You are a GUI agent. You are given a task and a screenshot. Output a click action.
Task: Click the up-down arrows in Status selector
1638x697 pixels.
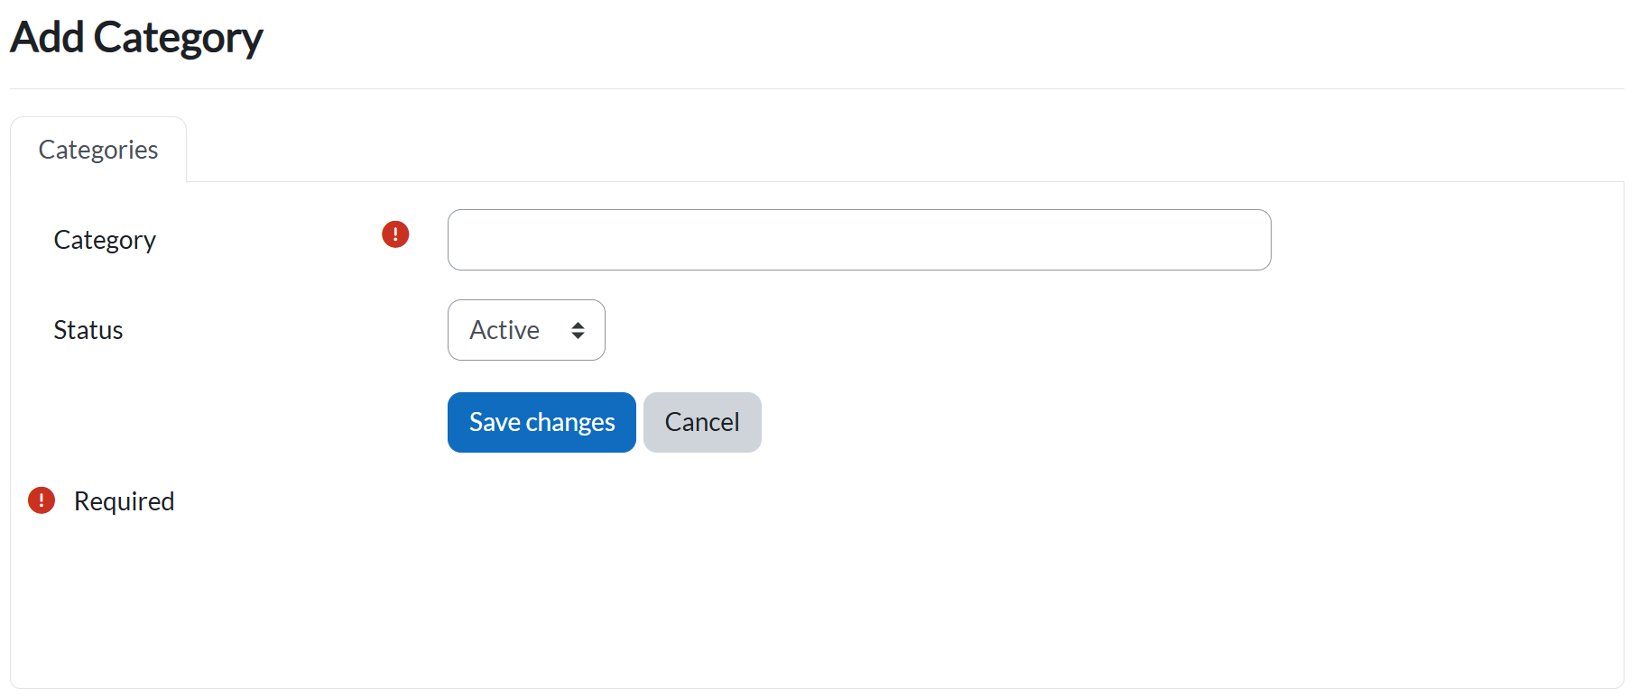coord(578,331)
